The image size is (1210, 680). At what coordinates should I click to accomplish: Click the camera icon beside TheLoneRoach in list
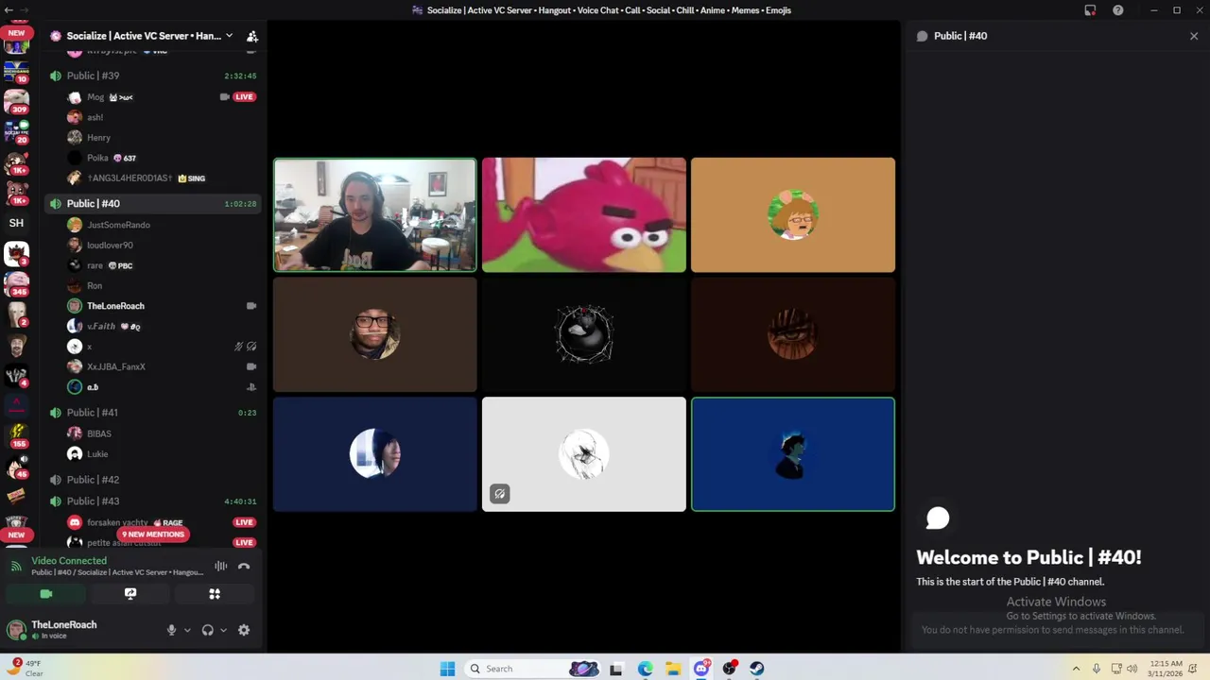point(251,306)
